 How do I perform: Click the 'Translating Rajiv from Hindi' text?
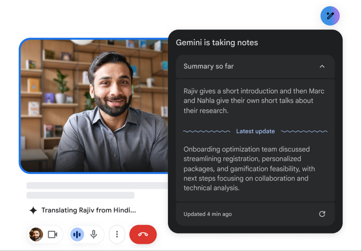click(x=88, y=210)
